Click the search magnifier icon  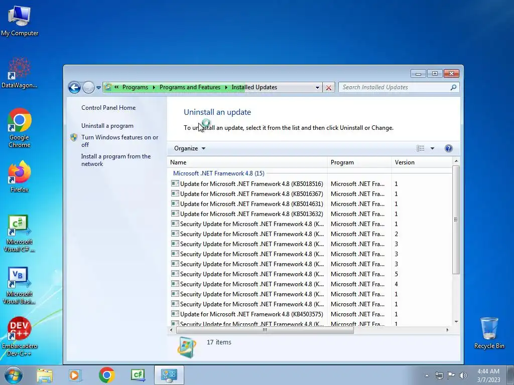click(x=453, y=87)
